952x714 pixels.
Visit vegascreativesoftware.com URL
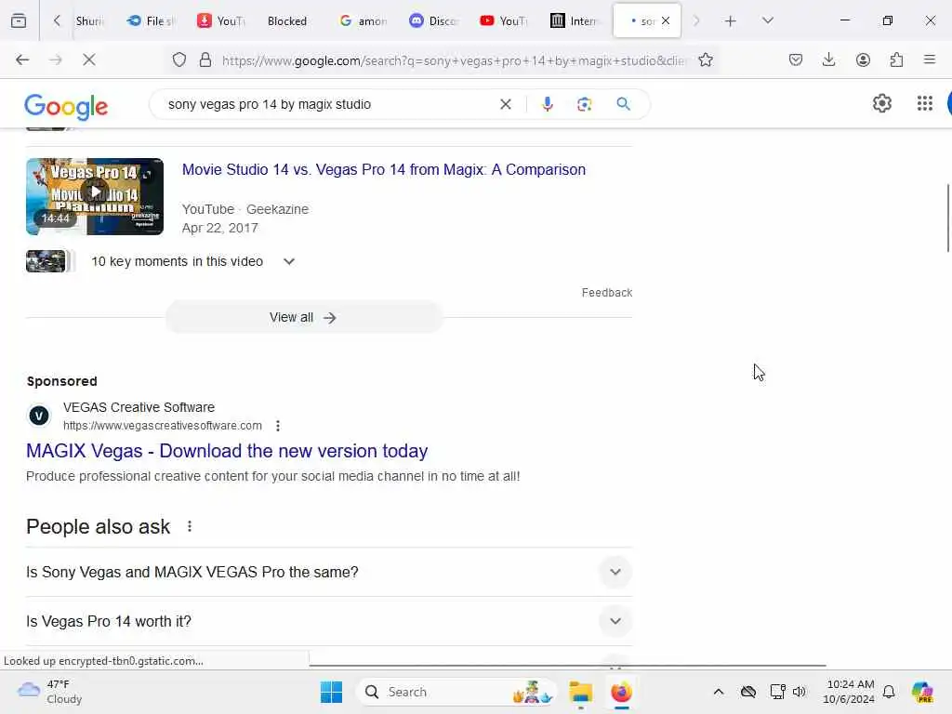coord(162,426)
